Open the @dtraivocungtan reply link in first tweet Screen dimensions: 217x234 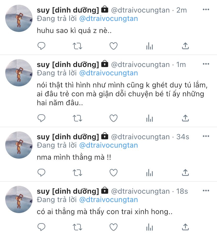(x=108, y=19)
